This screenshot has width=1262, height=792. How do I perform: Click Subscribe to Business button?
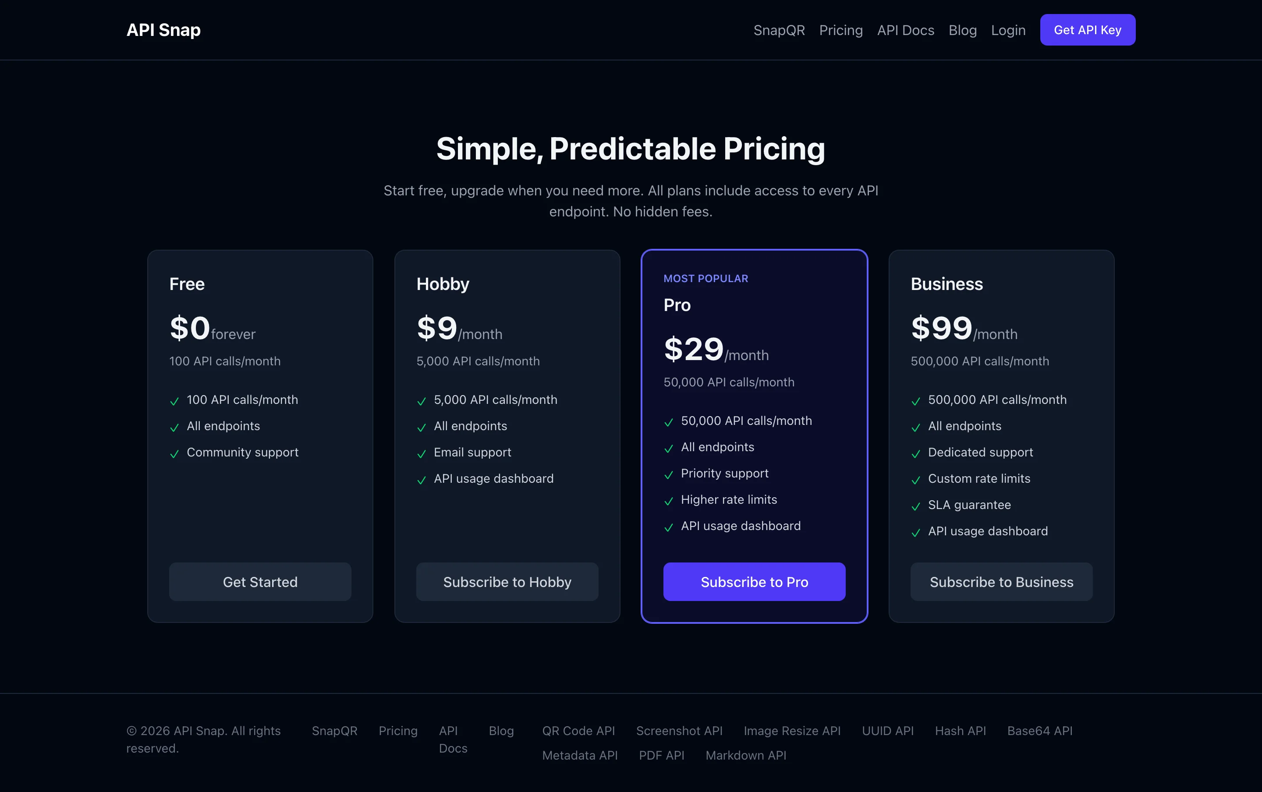[1002, 582]
